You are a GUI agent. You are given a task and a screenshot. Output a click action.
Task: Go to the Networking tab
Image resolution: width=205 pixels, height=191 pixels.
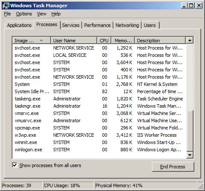click(x=127, y=25)
